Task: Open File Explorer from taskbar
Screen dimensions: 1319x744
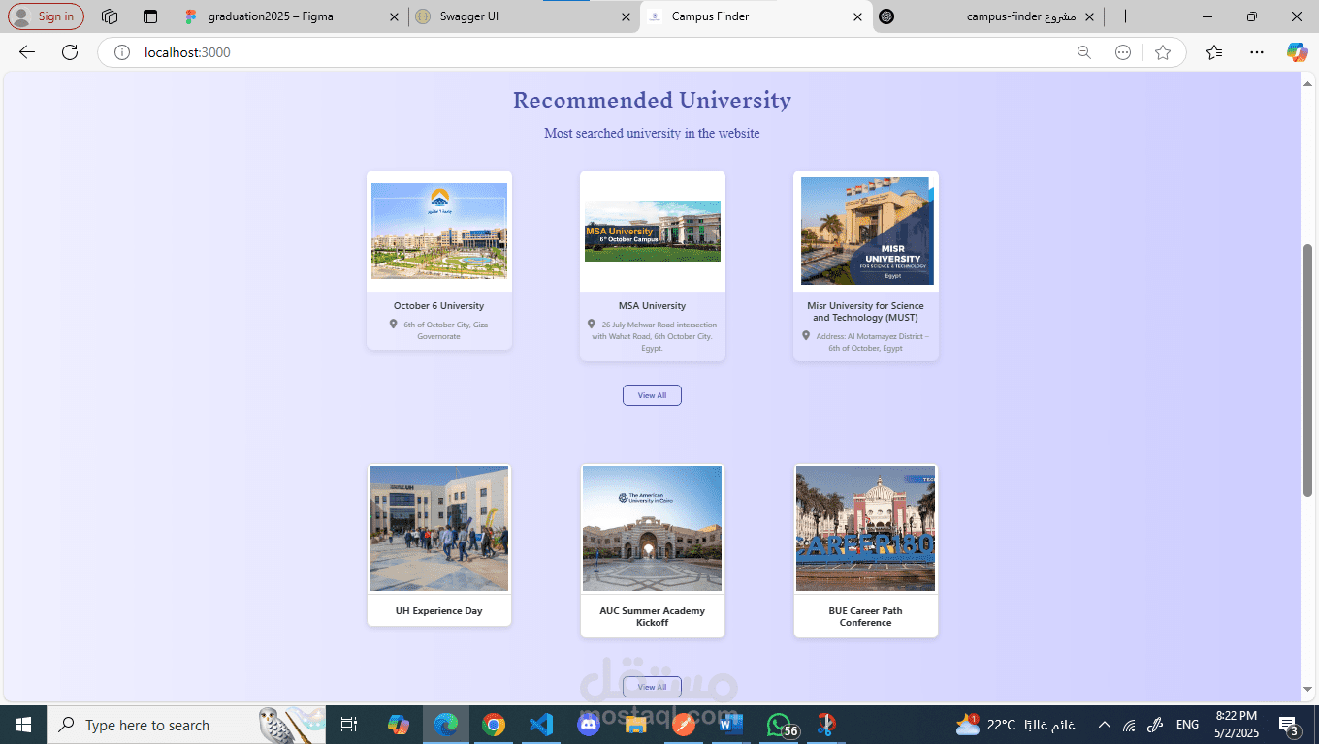Action: point(636,725)
